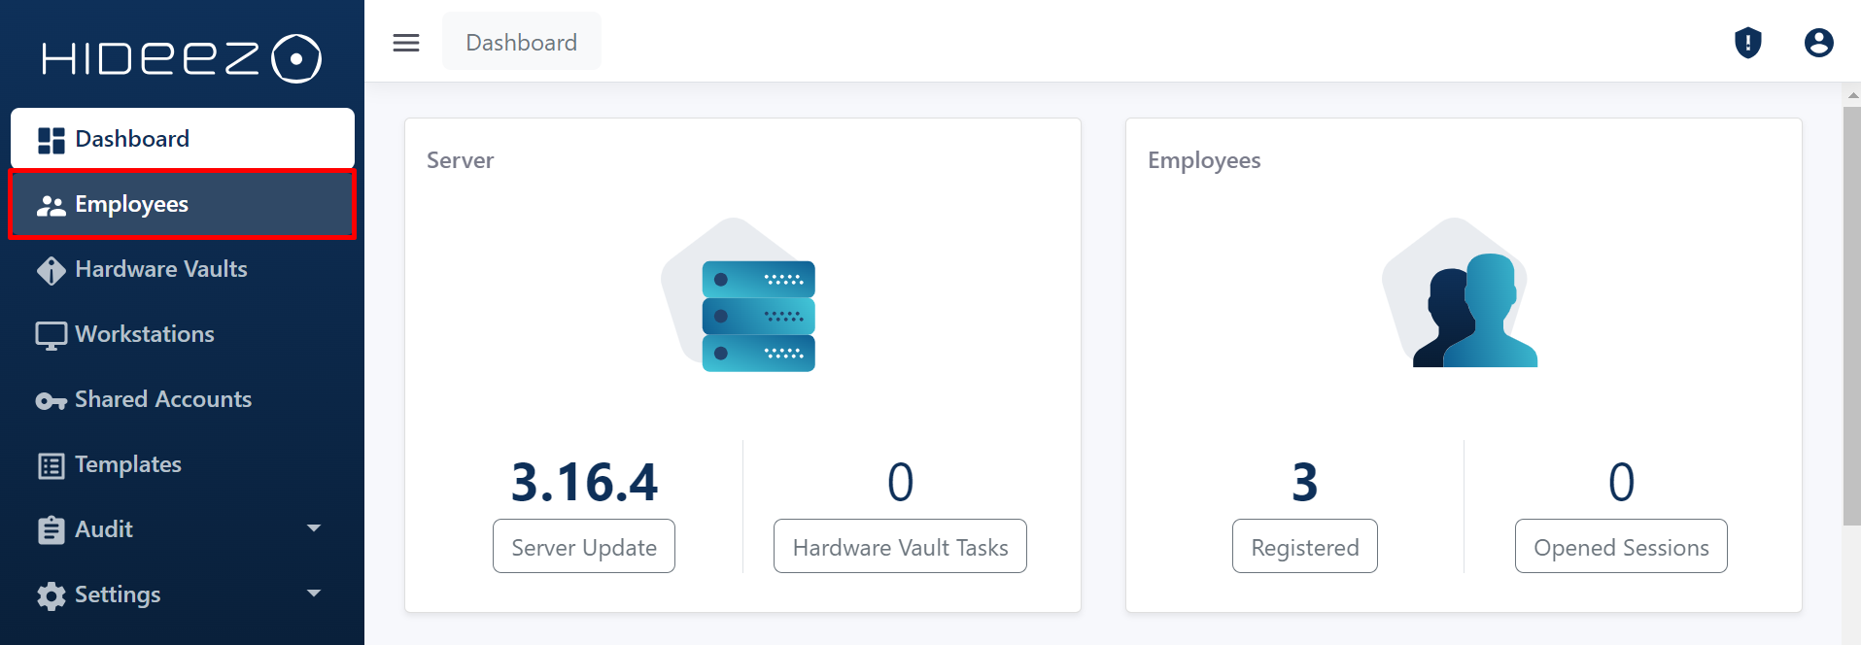Click the Settings gear icon
Screen dimensions: 1861x645
coord(51,595)
